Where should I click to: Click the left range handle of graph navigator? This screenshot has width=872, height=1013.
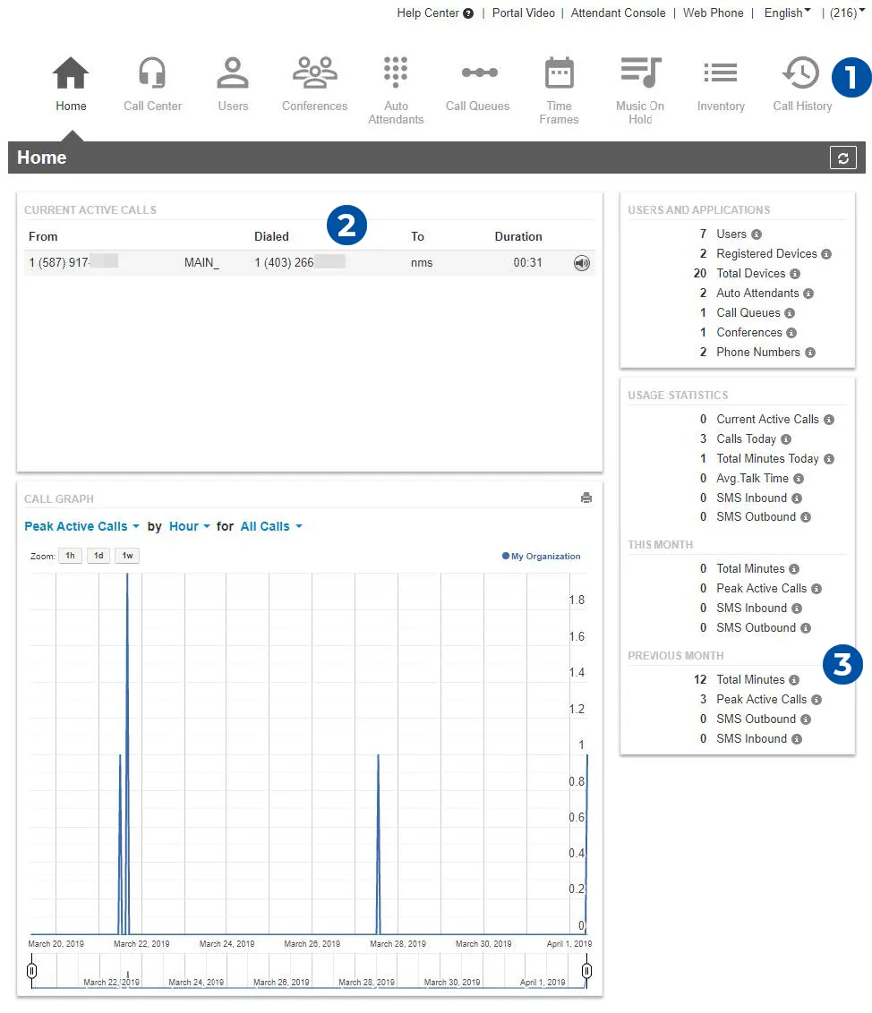point(31,970)
